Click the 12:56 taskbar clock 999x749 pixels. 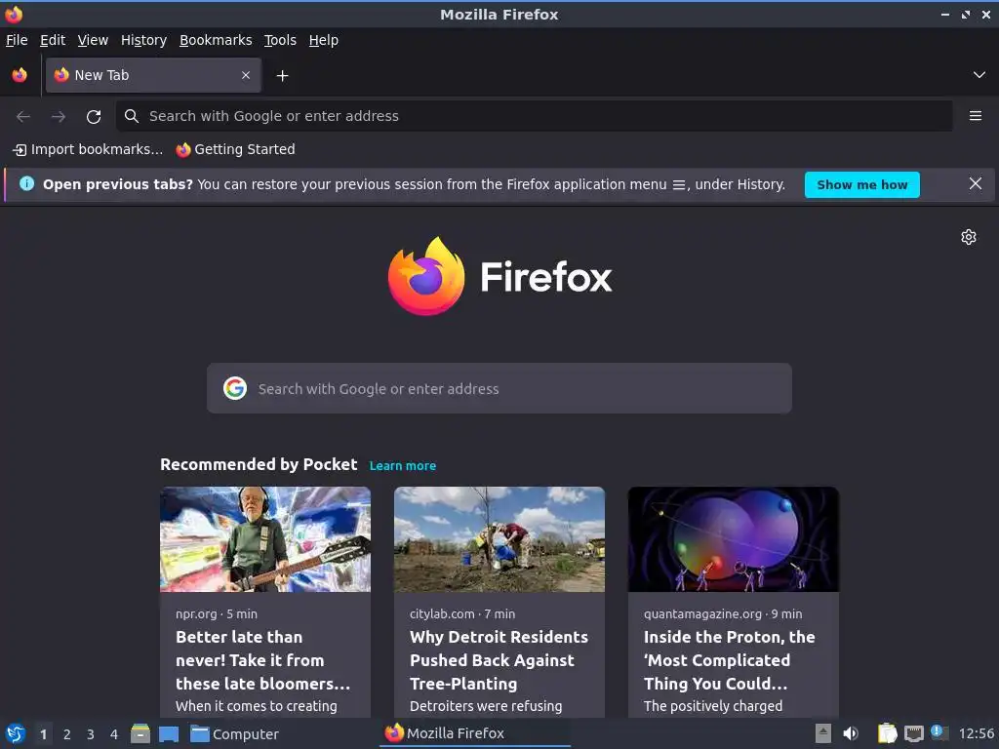click(976, 733)
